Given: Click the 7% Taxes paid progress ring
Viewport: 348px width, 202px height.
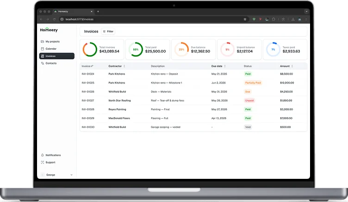Looking at the screenshot, I should pyautogui.click(x=273, y=49).
